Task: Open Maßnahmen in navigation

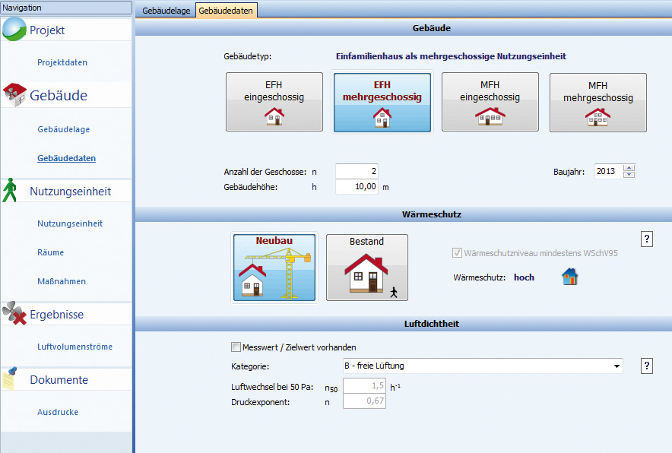Action: tap(62, 281)
